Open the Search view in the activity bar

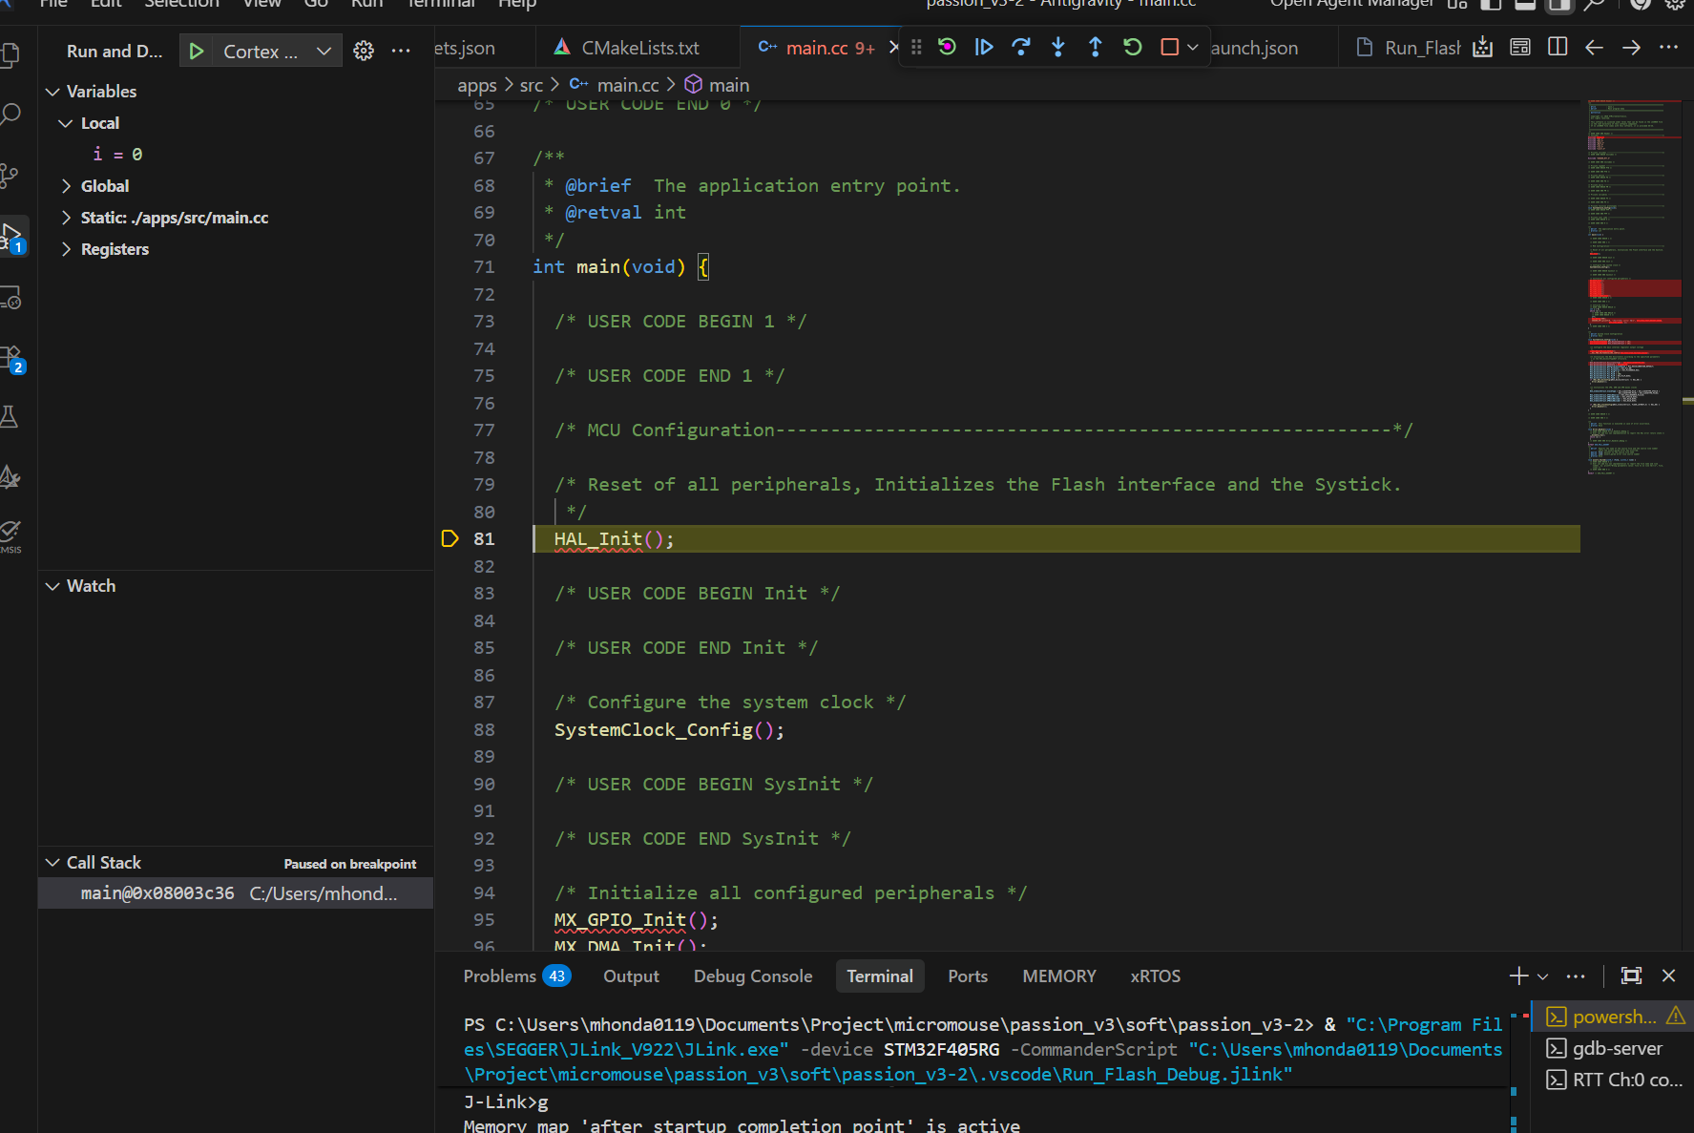click(x=10, y=115)
